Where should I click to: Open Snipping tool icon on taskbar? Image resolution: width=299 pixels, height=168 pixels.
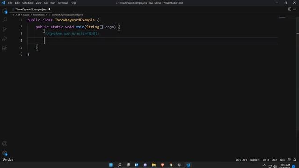tap(179, 165)
